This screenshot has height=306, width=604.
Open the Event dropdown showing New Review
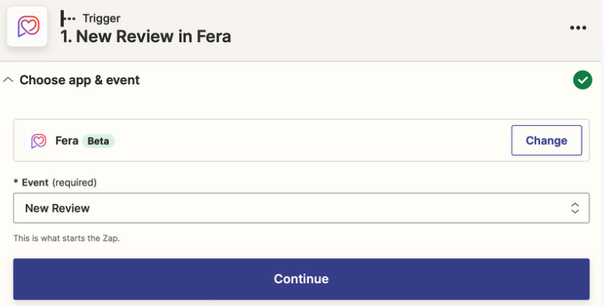click(x=301, y=208)
